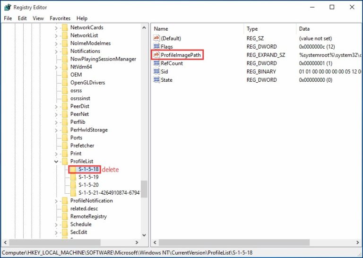The height and width of the screenshot is (258, 363).
Task: Click the NtVdm64 folder icon
Action: [x=65, y=67]
